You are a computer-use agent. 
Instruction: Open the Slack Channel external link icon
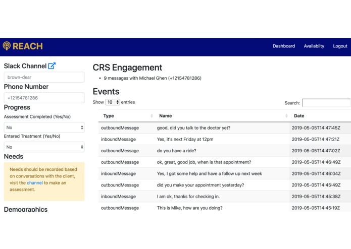click(52, 66)
